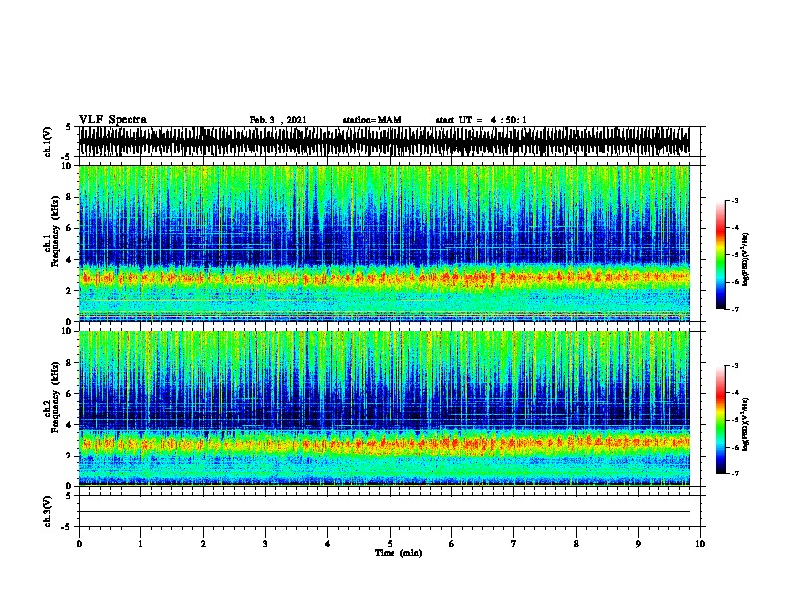Click the "ch.1(V)" waveform axis label
This screenshot has height=610, width=789.
point(48,142)
